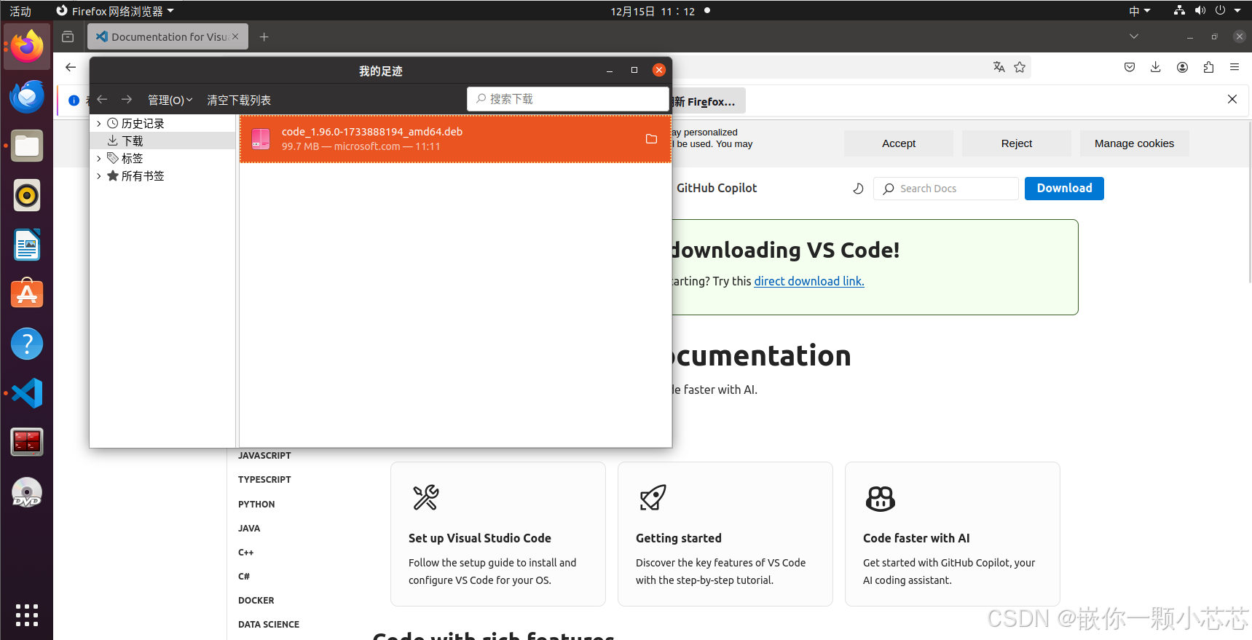Open containing folder for code deb download
Screen dimensions: 1252x640
pyautogui.click(x=651, y=139)
